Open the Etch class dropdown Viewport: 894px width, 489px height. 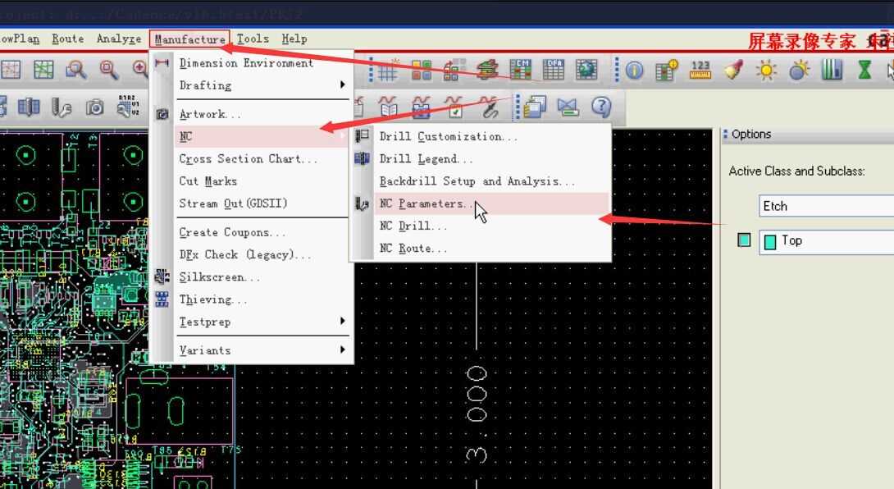tap(826, 206)
